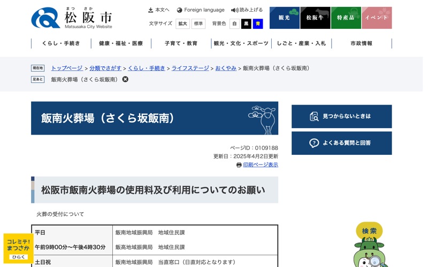The height and width of the screenshot is (267, 428).
Task: Open しごと・産業・入札 menu
Action: (x=301, y=43)
